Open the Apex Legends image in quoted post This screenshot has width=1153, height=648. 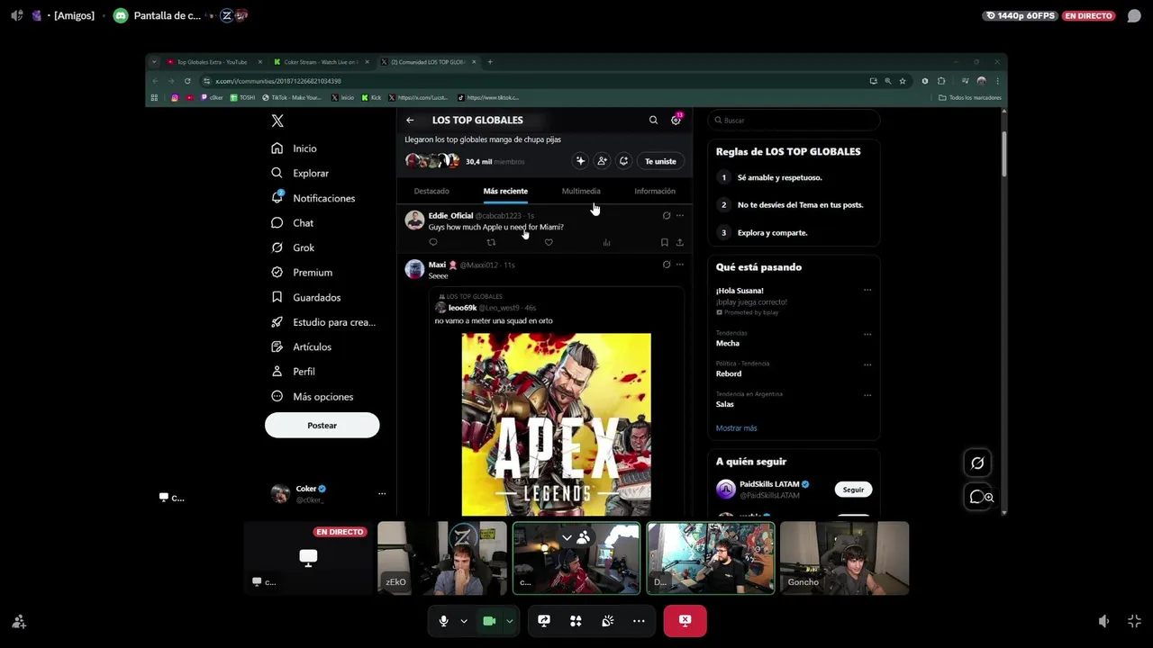click(x=556, y=424)
